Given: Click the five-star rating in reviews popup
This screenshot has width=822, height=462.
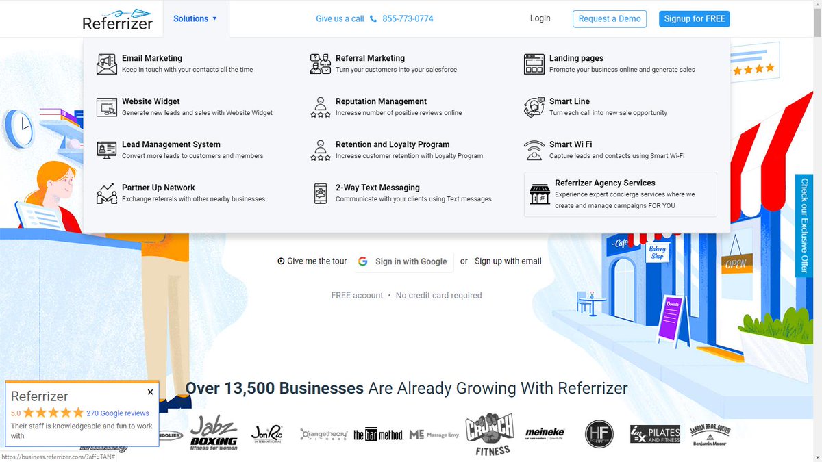Looking at the screenshot, I should 53,413.
